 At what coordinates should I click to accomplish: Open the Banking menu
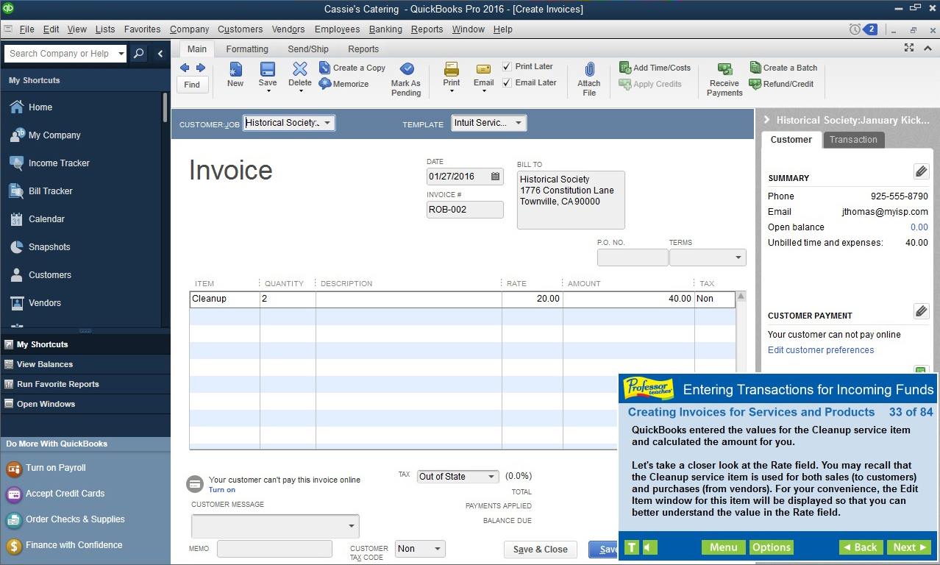pos(385,29)
